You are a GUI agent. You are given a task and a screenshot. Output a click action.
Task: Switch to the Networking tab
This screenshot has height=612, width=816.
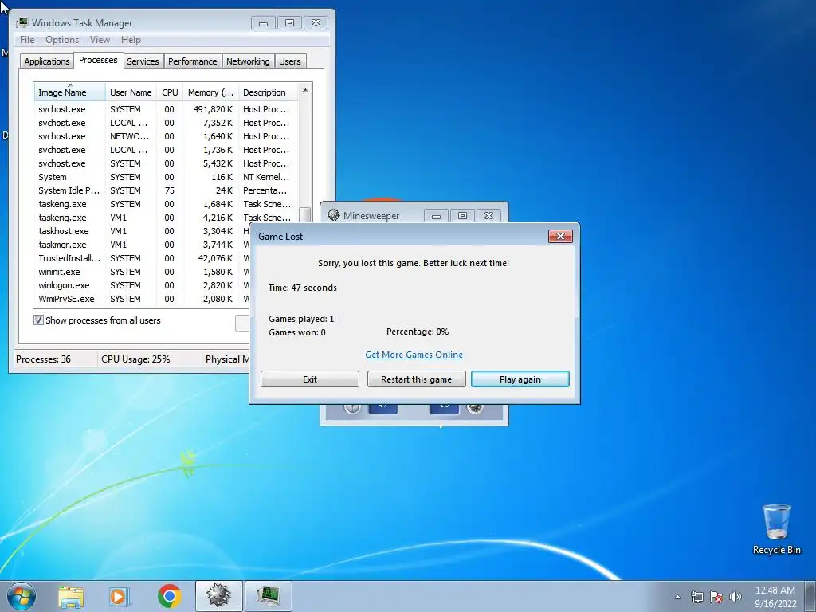coord(248,61)
